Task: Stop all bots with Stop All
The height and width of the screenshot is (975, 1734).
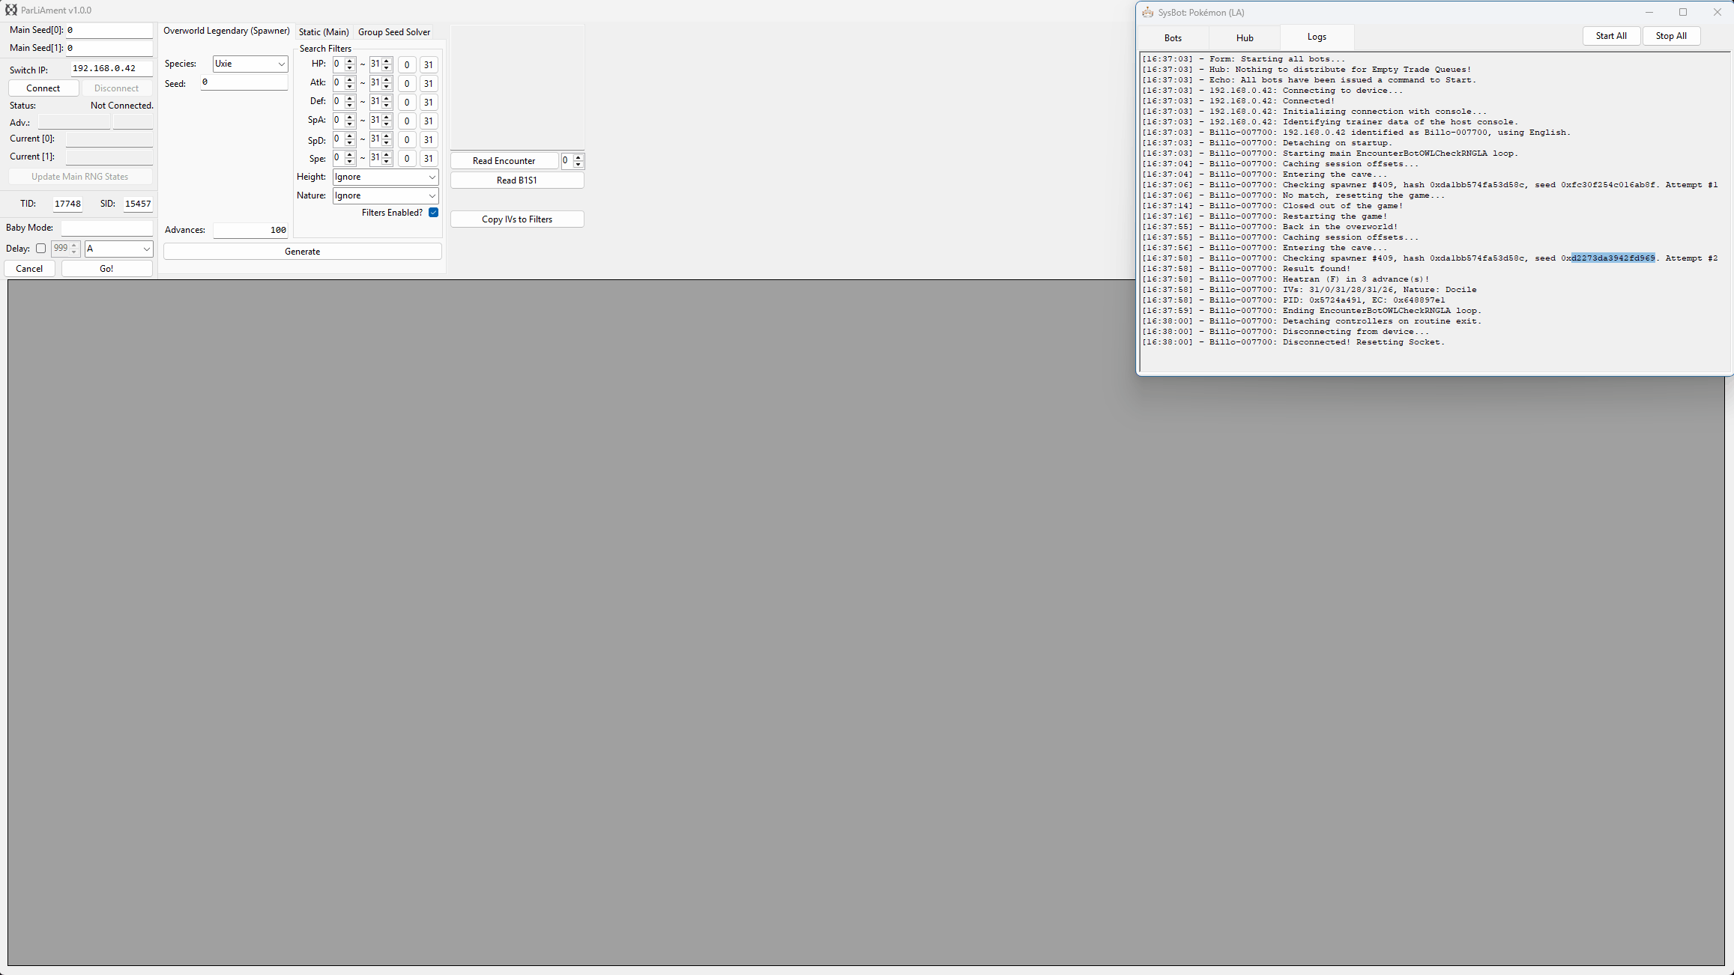Action: coord(1671,35)
